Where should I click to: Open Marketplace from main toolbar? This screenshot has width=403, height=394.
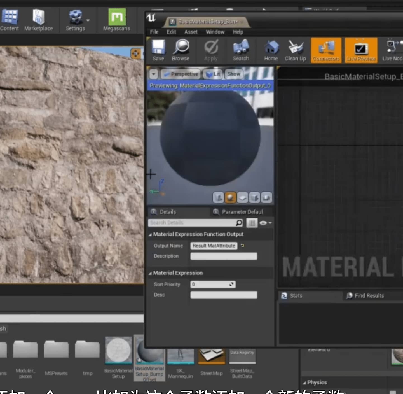[38, 20]
